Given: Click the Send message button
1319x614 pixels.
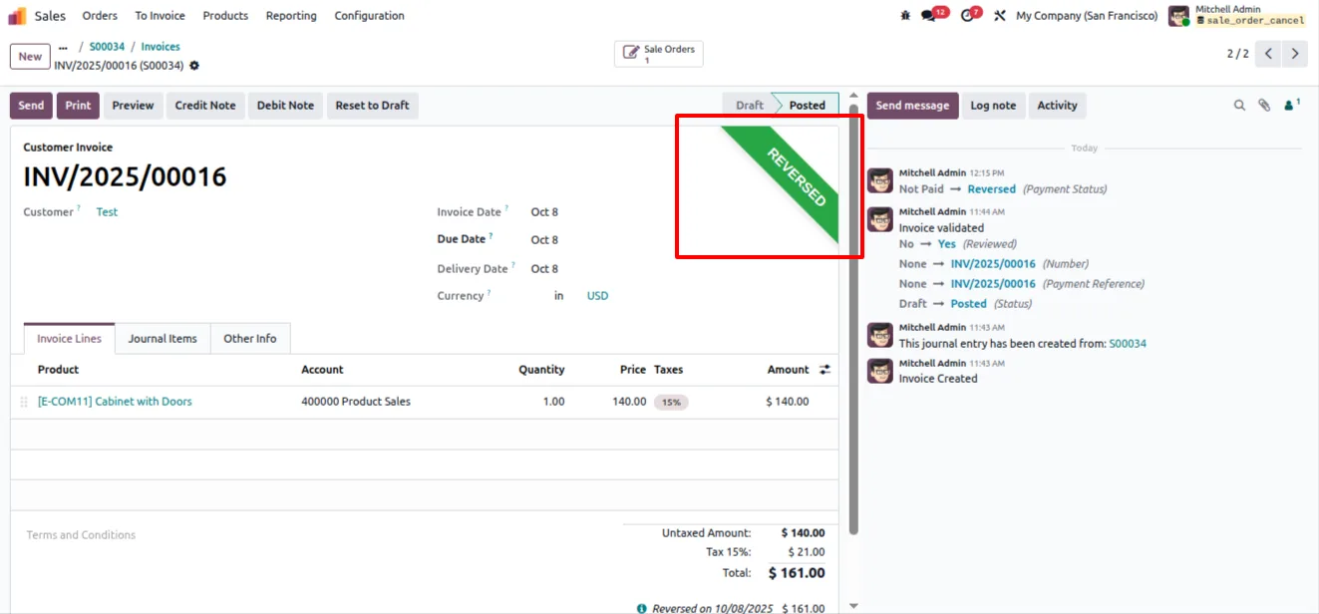Looking at the screenshot, I should pyautogui.click(x=912, y=106).
